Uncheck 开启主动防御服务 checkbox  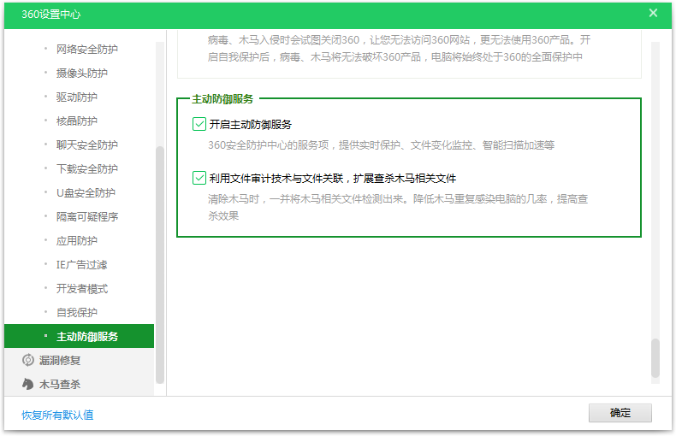[x=199, y=124]
